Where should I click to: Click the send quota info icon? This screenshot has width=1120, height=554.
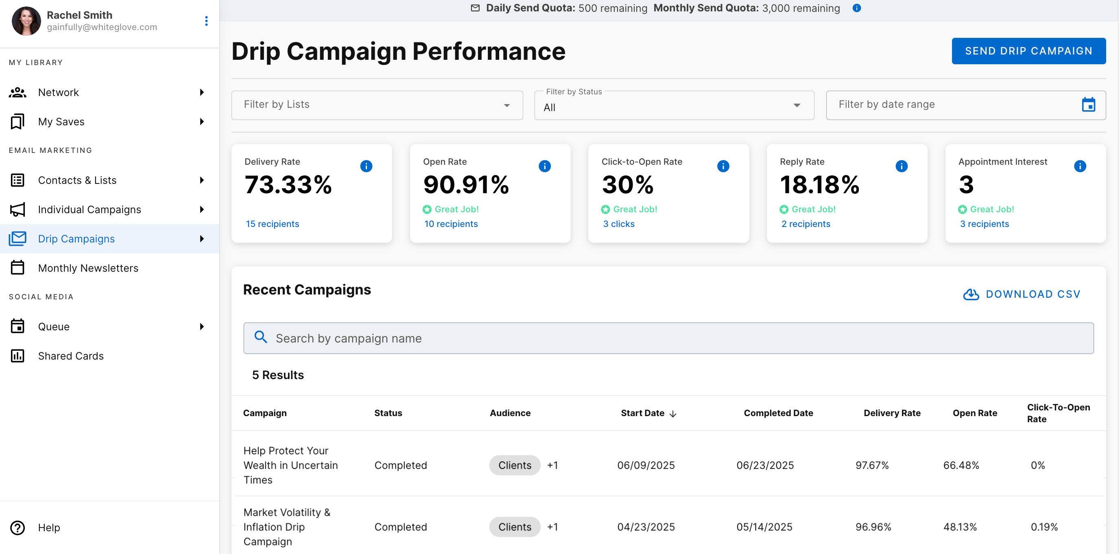(x=856, y=8)
